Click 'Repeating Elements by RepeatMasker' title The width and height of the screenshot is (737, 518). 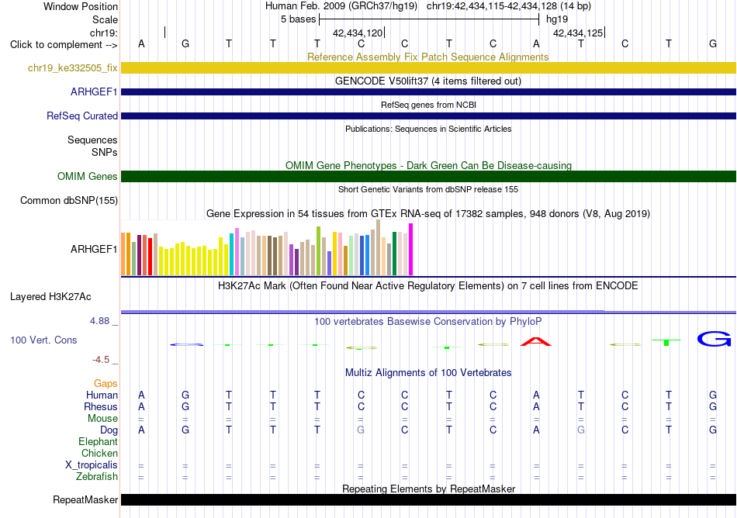[x=429, y=489]
